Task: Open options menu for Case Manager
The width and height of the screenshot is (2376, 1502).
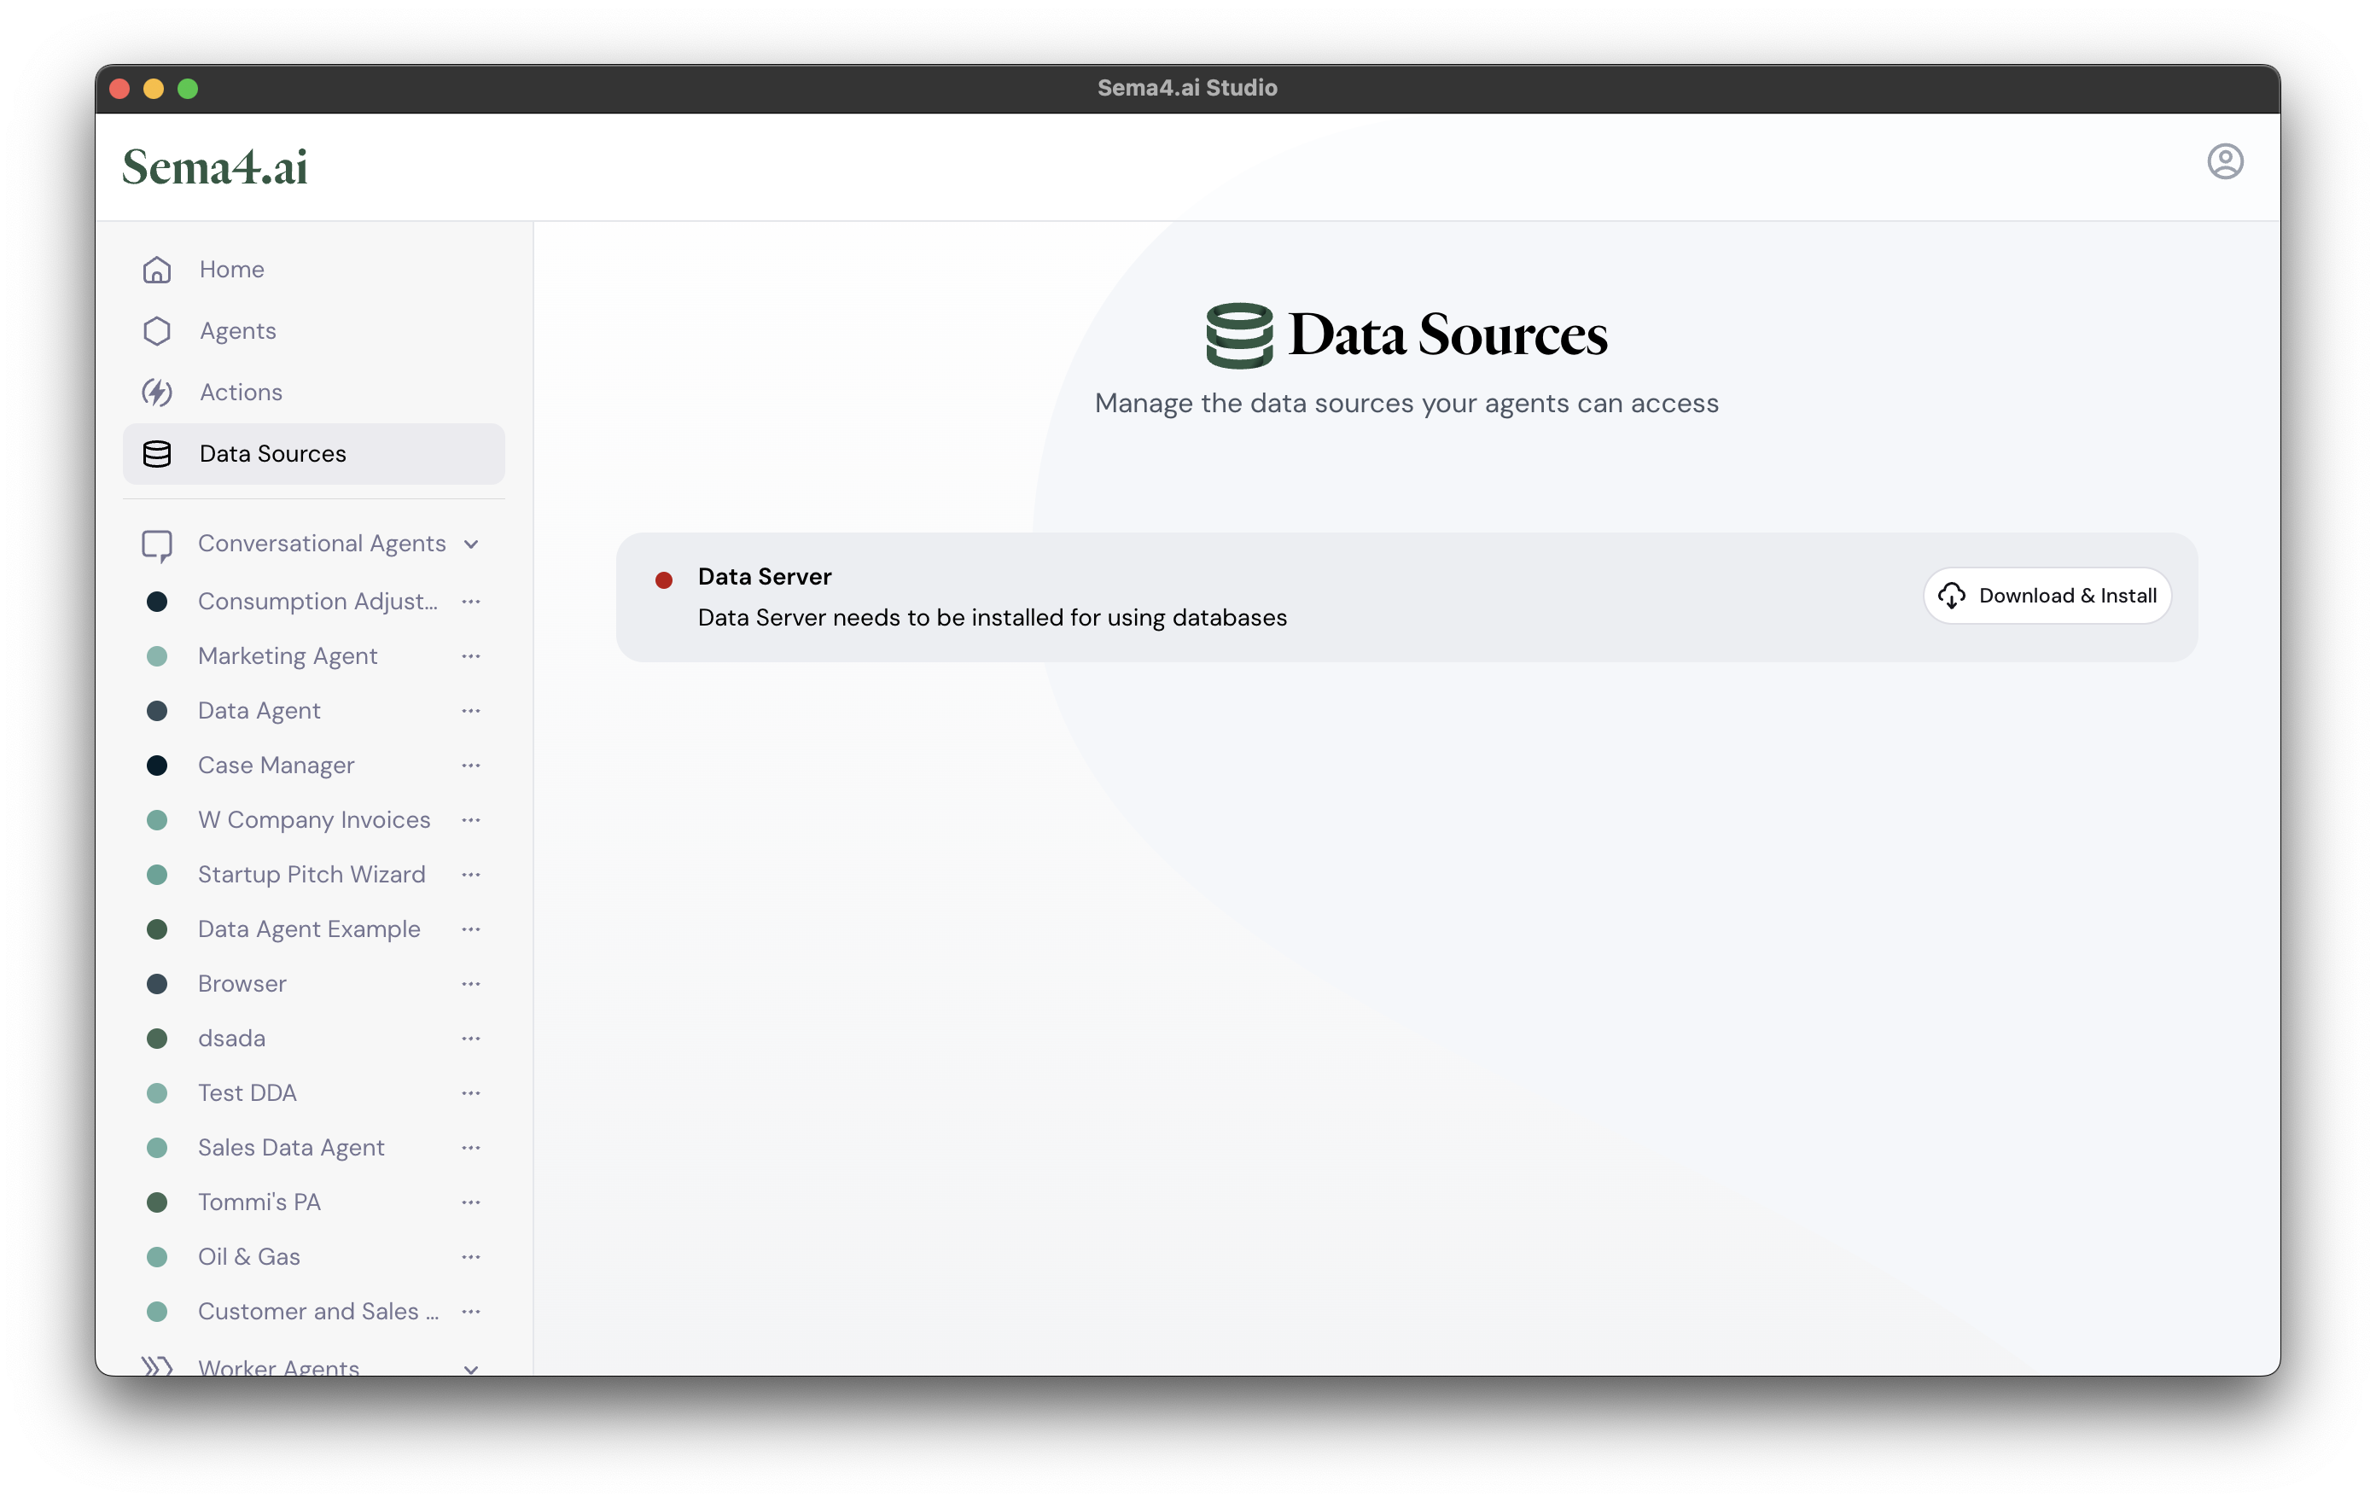Action: (x=470, y=765)
